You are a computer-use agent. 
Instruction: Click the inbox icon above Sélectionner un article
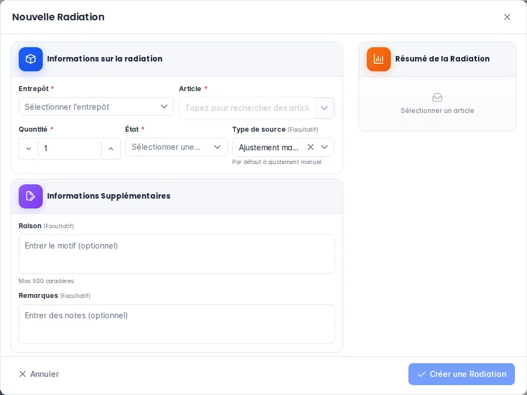click(438, 98)
